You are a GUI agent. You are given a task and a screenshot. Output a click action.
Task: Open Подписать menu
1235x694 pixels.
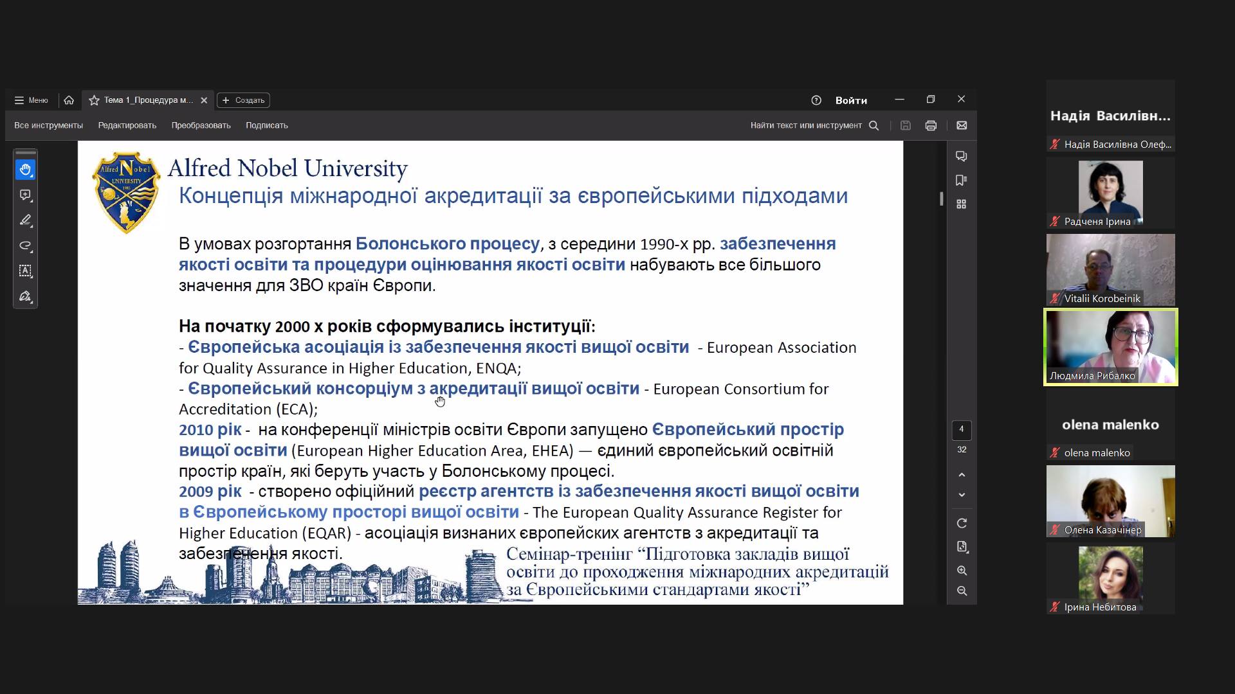pos(267,125)
